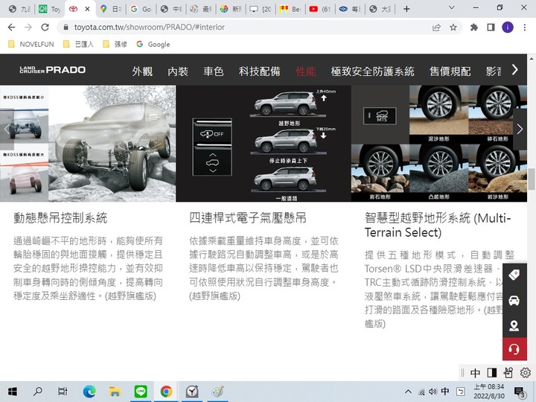Click the page vertical scrollbar thumb

532,179
